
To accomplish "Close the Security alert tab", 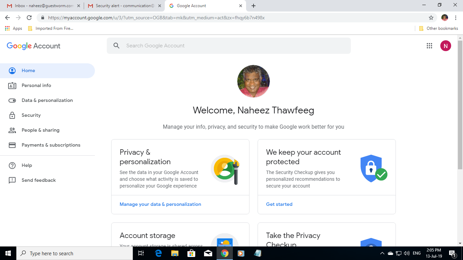I will [x=160, y=6].
